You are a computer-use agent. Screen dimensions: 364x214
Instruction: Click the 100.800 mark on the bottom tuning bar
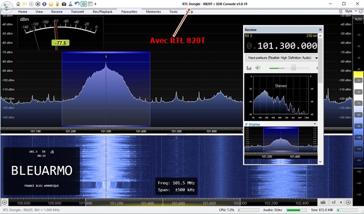click(x=55, y=203)
